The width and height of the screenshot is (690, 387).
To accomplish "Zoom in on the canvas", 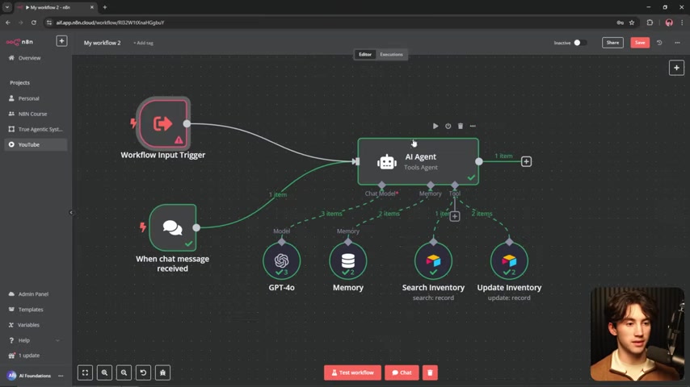I will pos(104,372).
